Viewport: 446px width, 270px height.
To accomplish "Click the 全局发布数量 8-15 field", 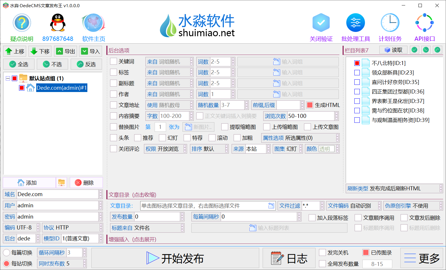I will click(377, 264).
